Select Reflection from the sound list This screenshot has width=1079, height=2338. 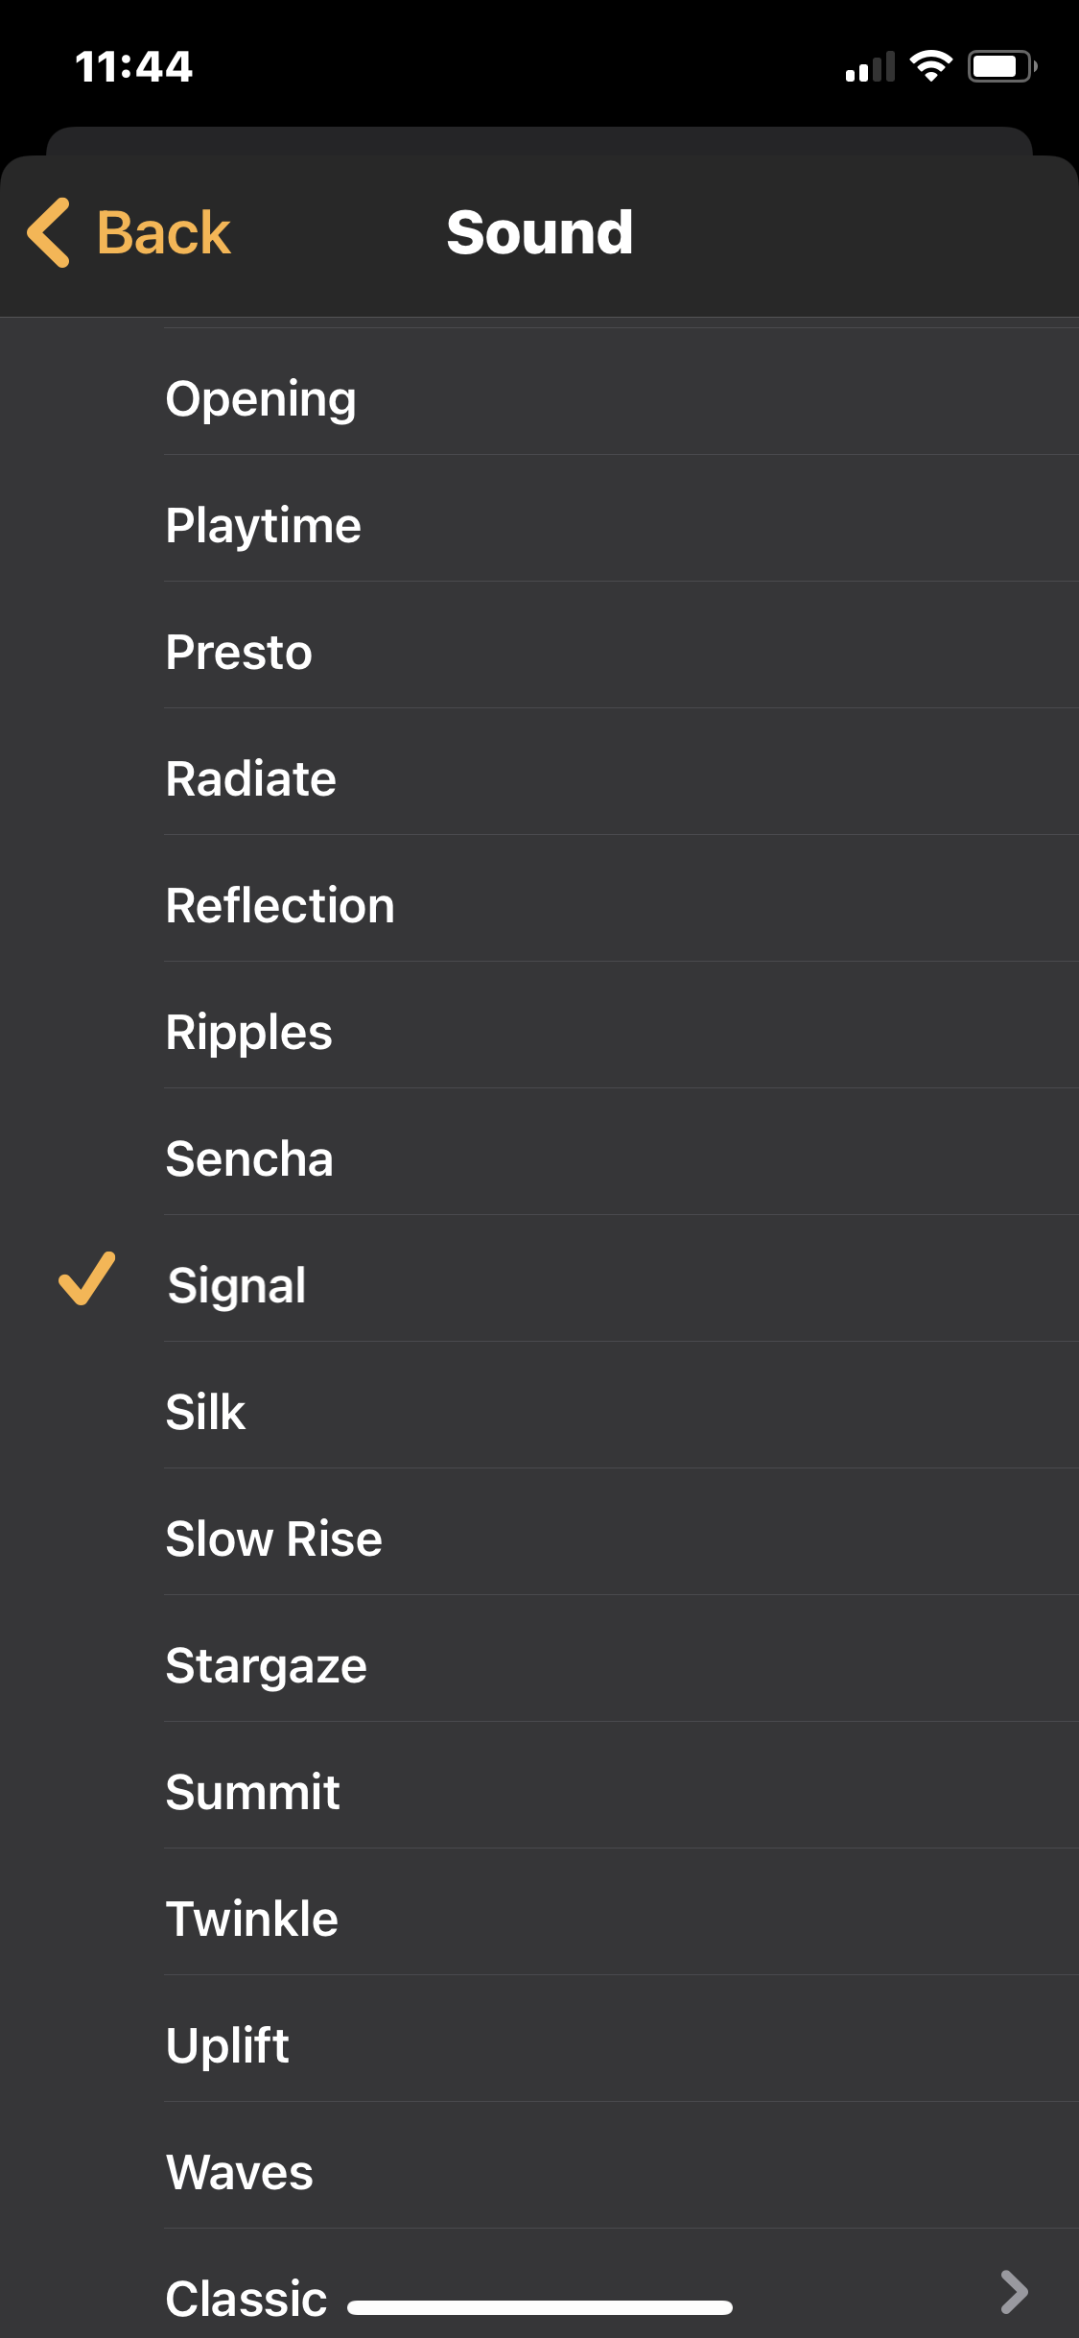click(280, 906)
